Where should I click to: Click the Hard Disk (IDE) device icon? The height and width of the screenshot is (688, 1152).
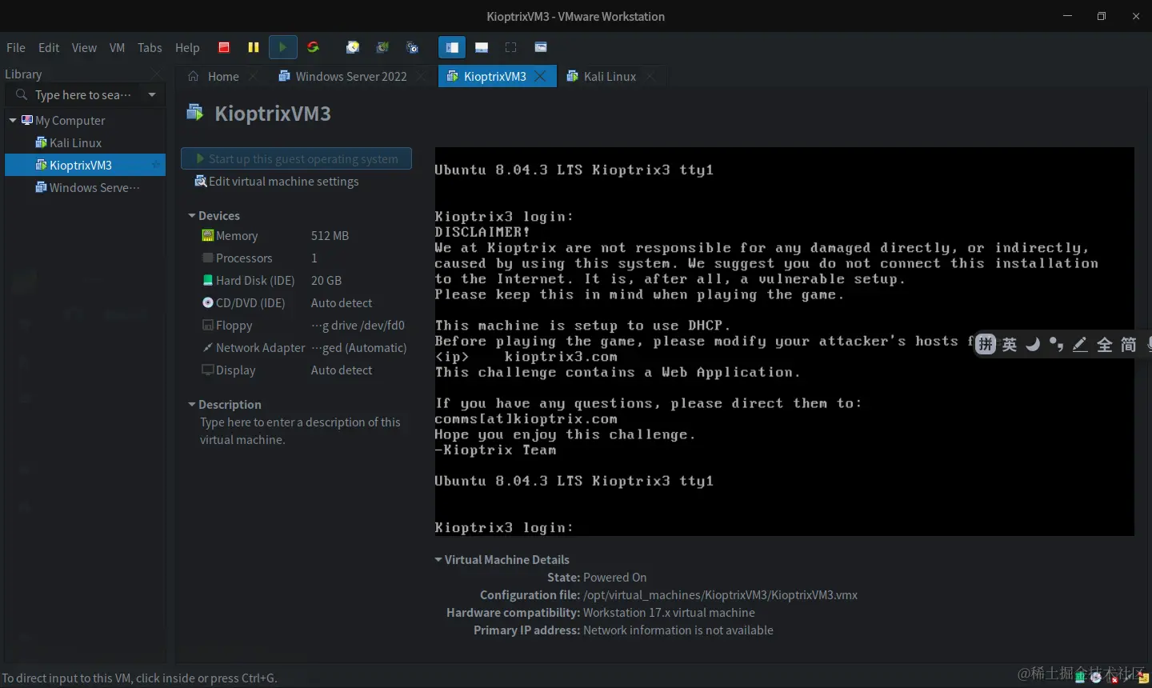(208, 281)
